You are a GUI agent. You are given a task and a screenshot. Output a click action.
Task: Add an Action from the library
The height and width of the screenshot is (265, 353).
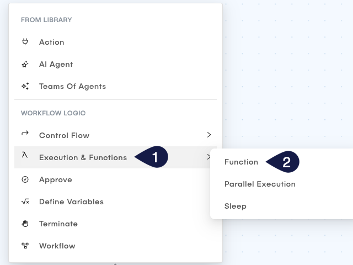(52, 43)
